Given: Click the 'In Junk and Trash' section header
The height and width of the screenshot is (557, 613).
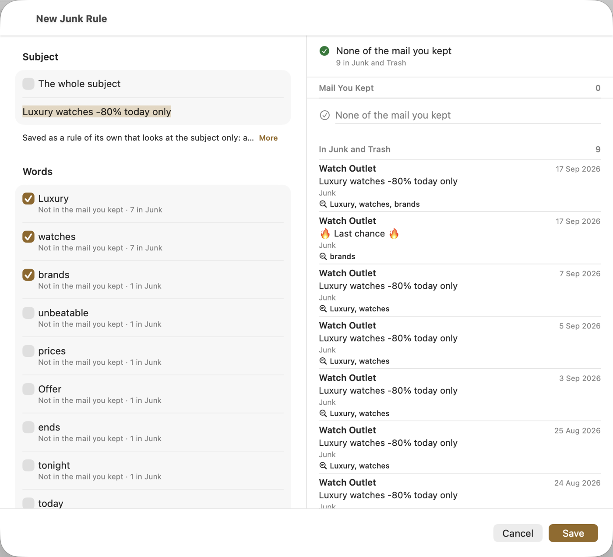Looking at the screenshot, I should click(460, 149).
